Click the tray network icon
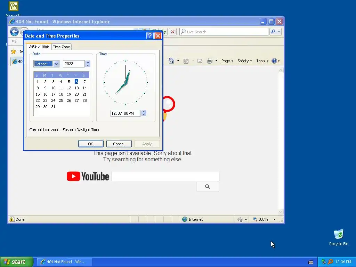356x267 pixels. tap(324, 262)
